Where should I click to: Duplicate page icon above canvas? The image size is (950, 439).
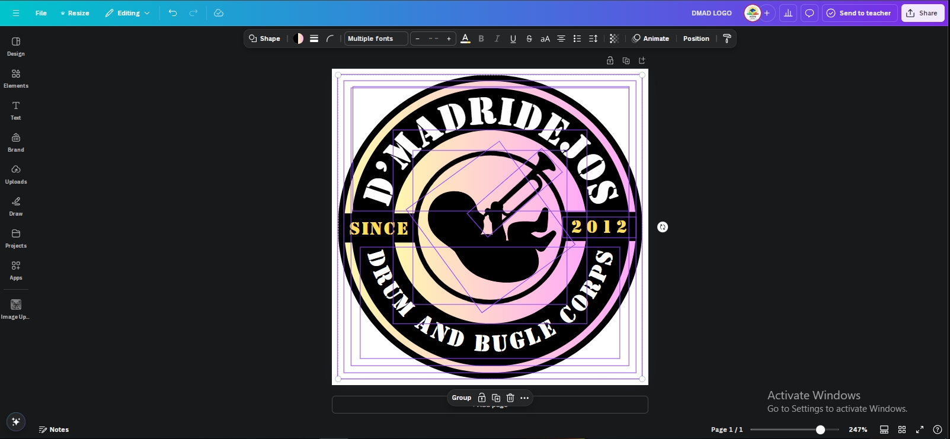626,60
